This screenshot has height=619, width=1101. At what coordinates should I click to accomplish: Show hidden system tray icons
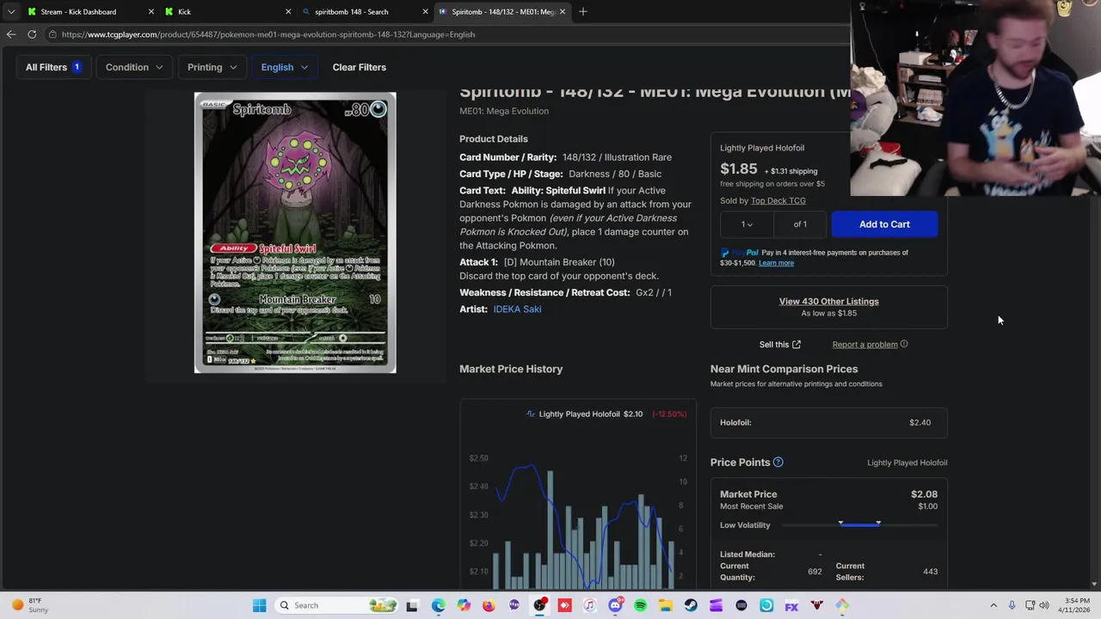tap(993, 605)
